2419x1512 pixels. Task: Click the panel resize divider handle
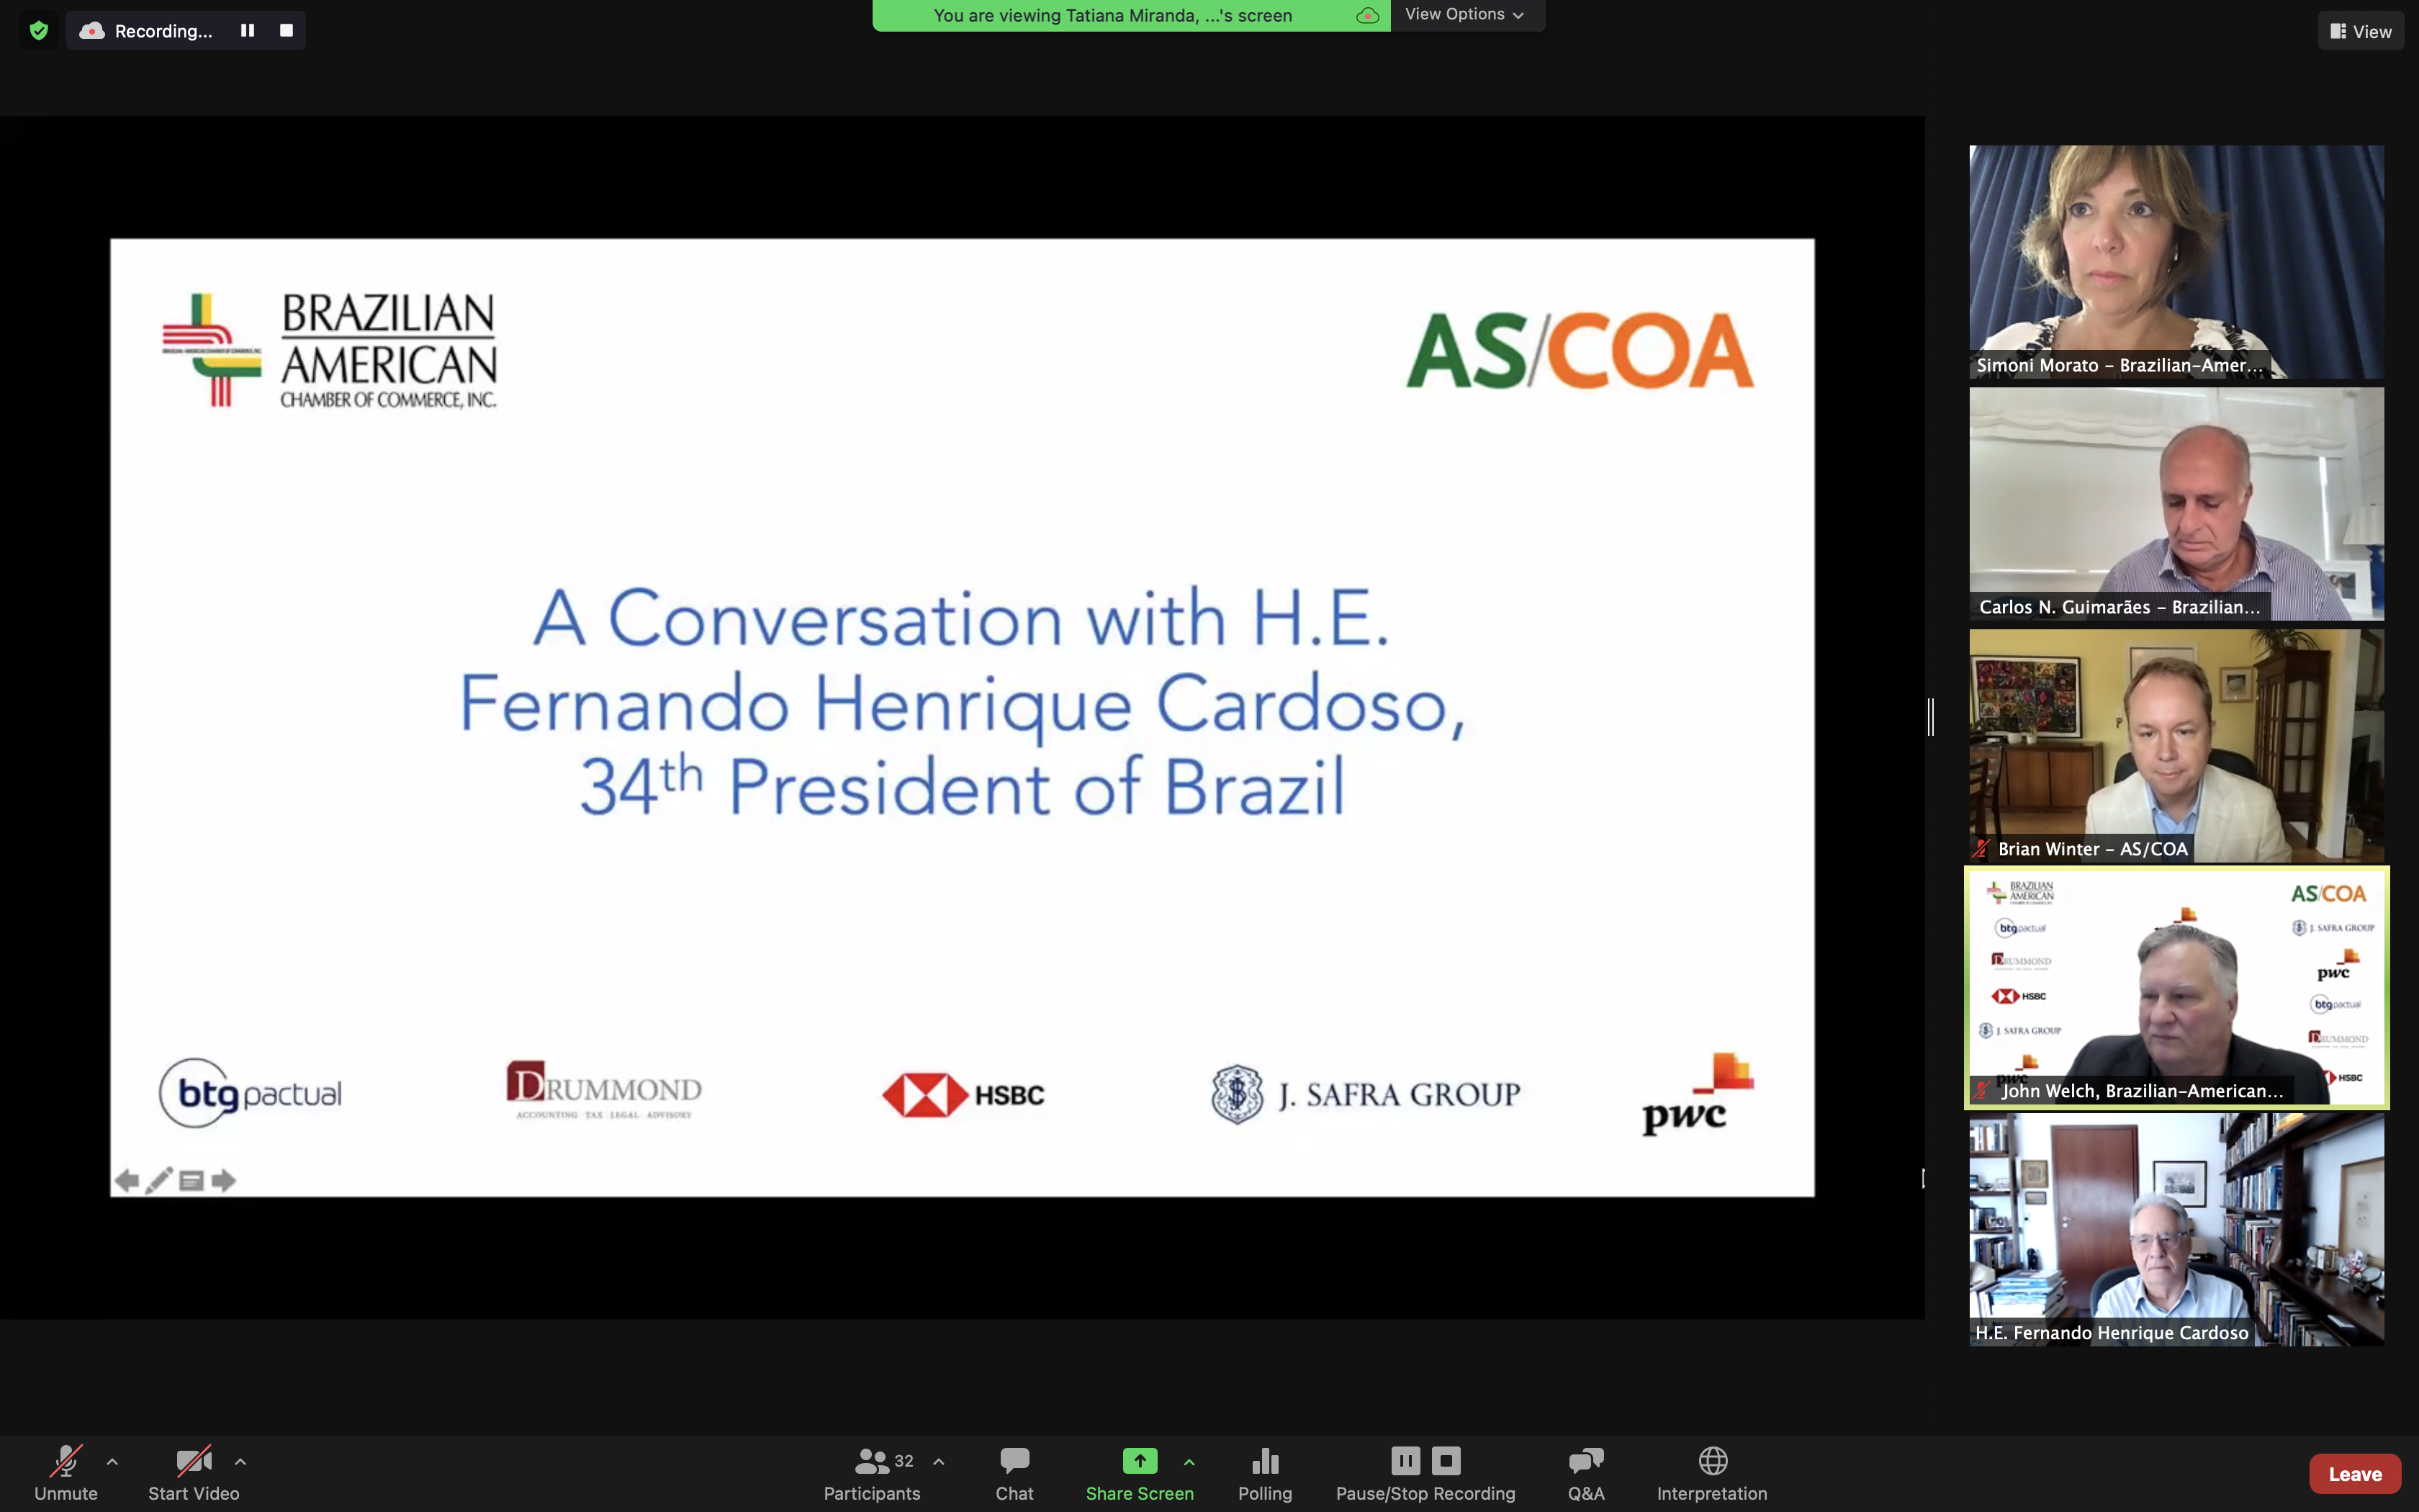pyautogui.click(x=1931, y=717)
